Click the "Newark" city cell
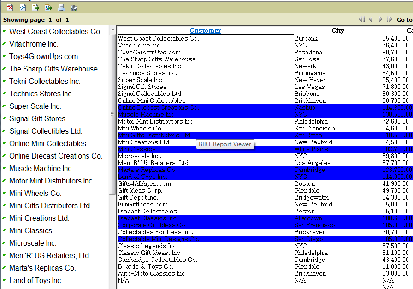This screenshot has height=289, width=413. (x=305, y=66)
